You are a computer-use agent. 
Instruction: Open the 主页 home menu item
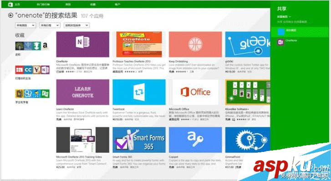17,4
